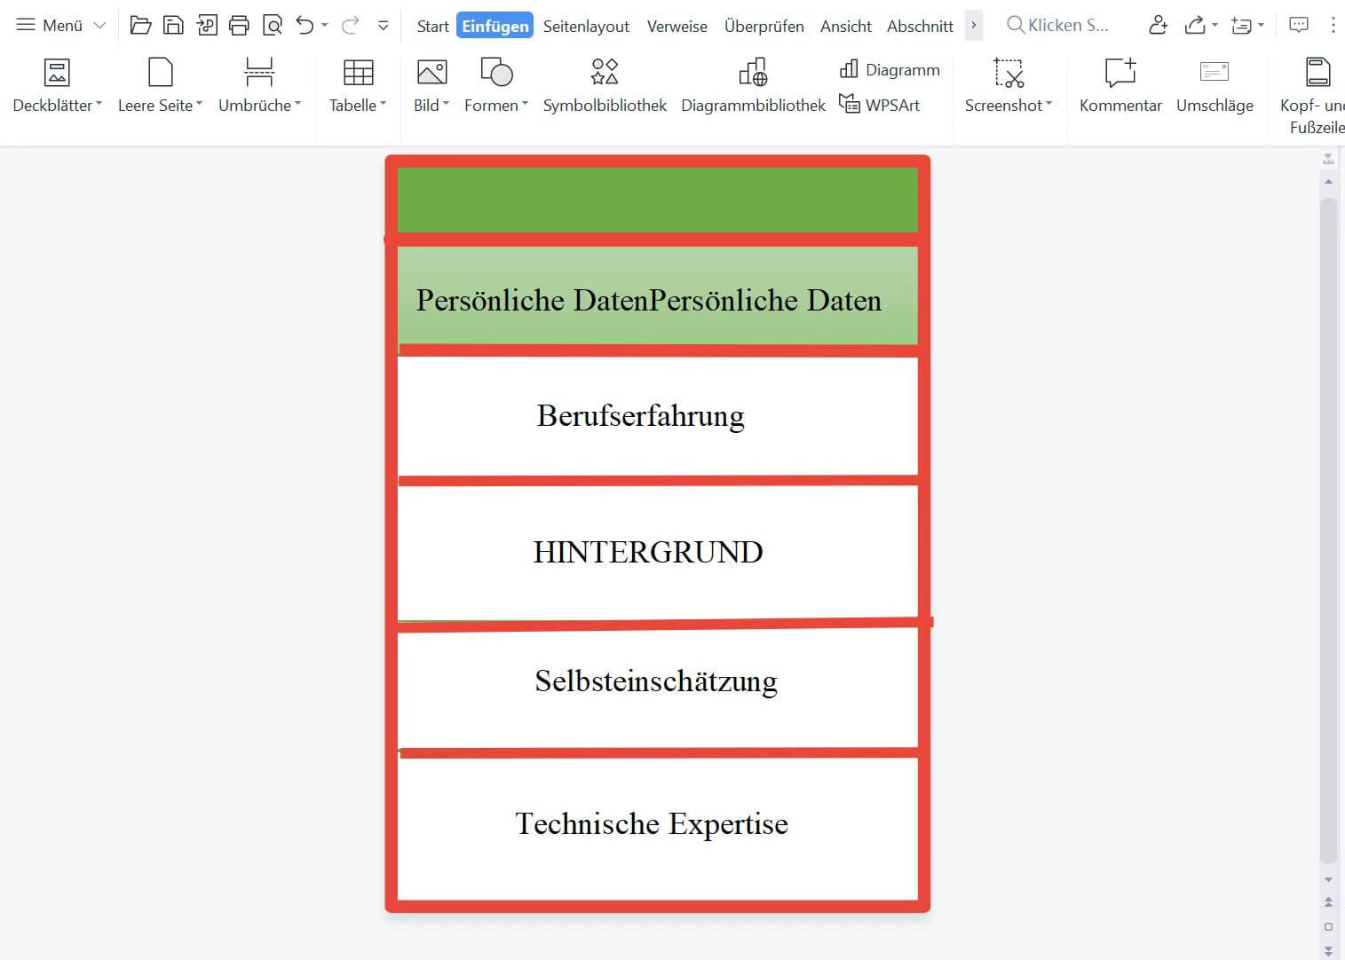
Task: Click the Umschläge envelope button
Action: coord(1214,86)
